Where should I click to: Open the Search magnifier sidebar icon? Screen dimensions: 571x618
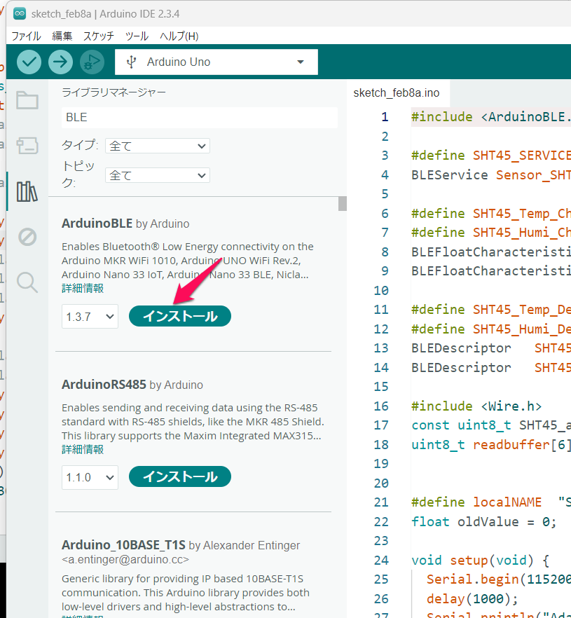[x=27, y=282]
